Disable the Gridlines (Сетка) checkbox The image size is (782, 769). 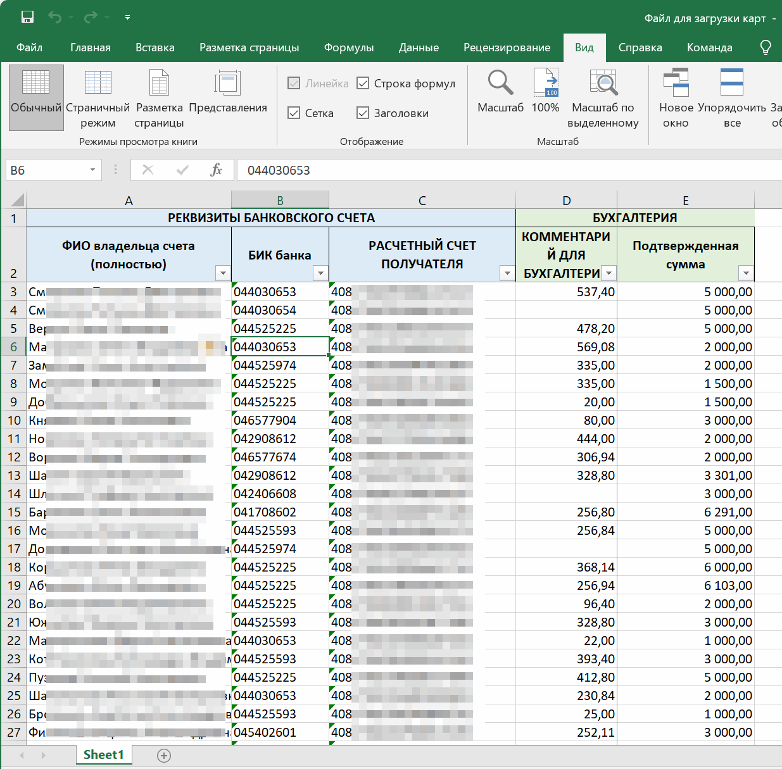tap(294, 113)
